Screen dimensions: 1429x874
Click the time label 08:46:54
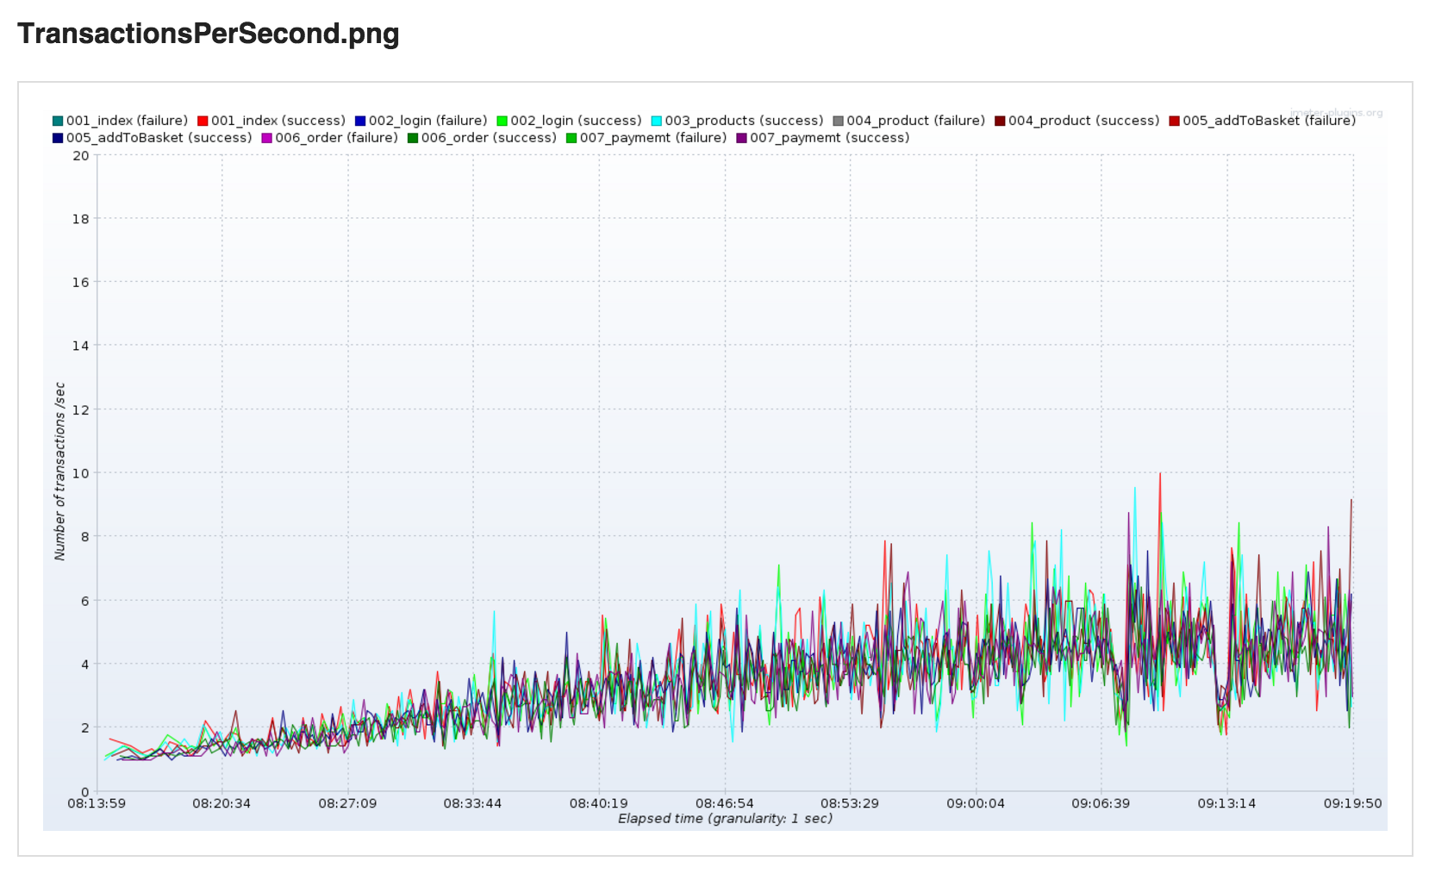[x=725, y=803]
